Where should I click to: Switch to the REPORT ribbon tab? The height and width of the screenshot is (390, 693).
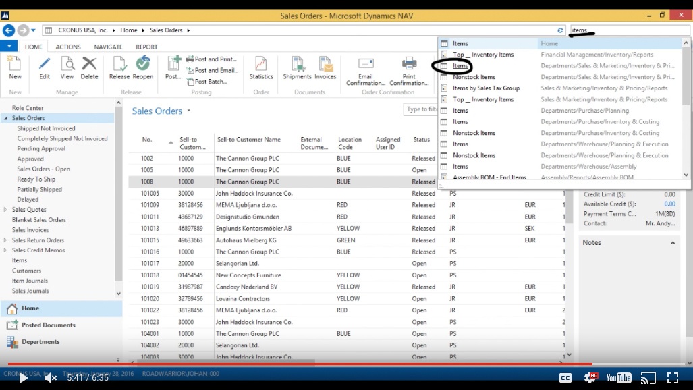[146, 47]
